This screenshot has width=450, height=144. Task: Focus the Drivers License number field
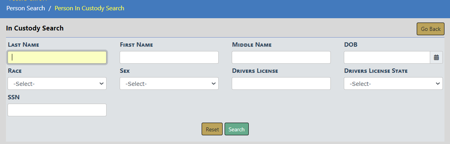281,83
